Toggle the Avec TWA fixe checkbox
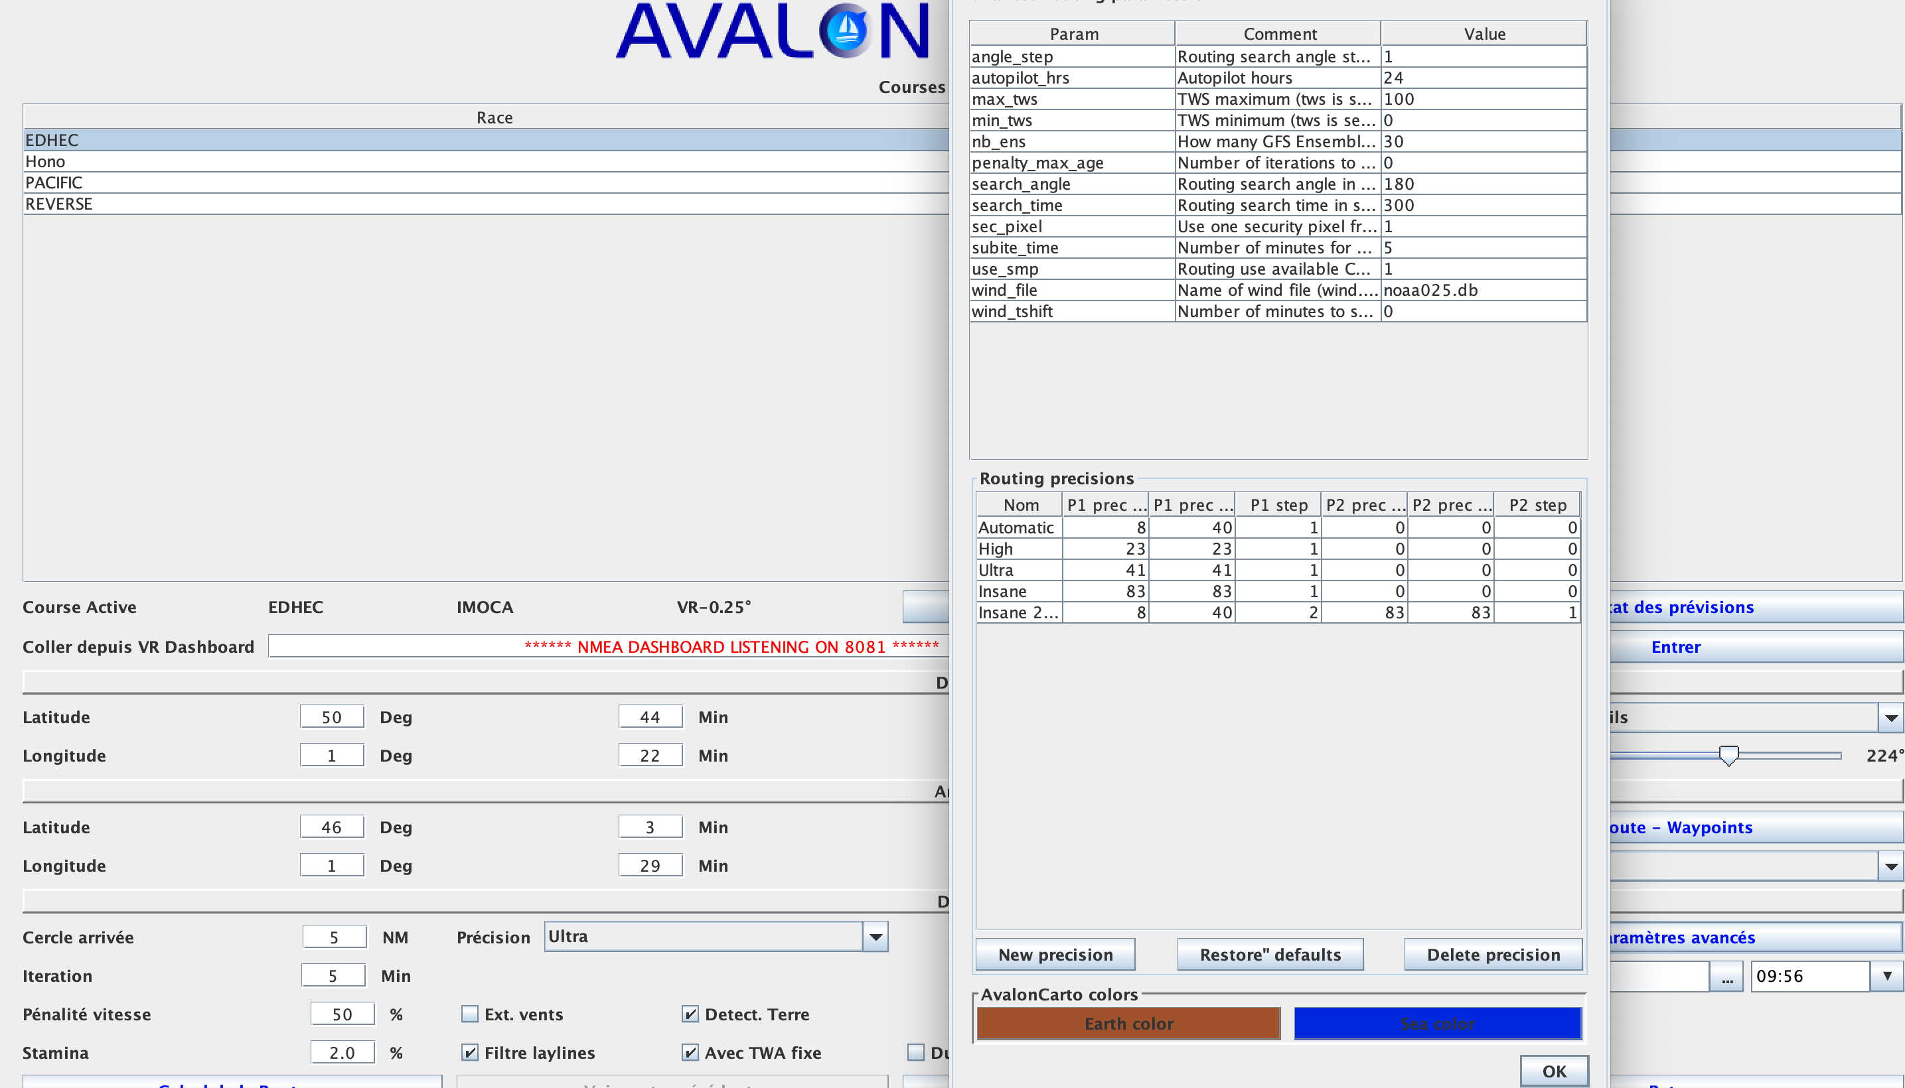The image size is (1905, 1088). point(690,1052)
